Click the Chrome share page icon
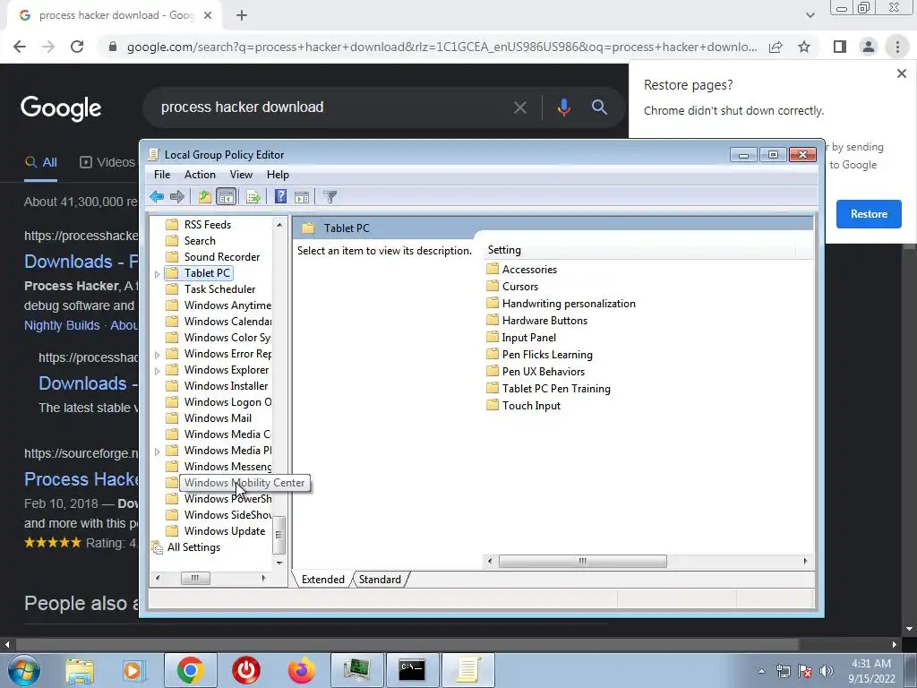 776,47
